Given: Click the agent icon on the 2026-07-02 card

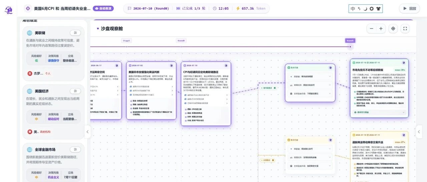Looking at the screenshot, I should coord(171,65).
